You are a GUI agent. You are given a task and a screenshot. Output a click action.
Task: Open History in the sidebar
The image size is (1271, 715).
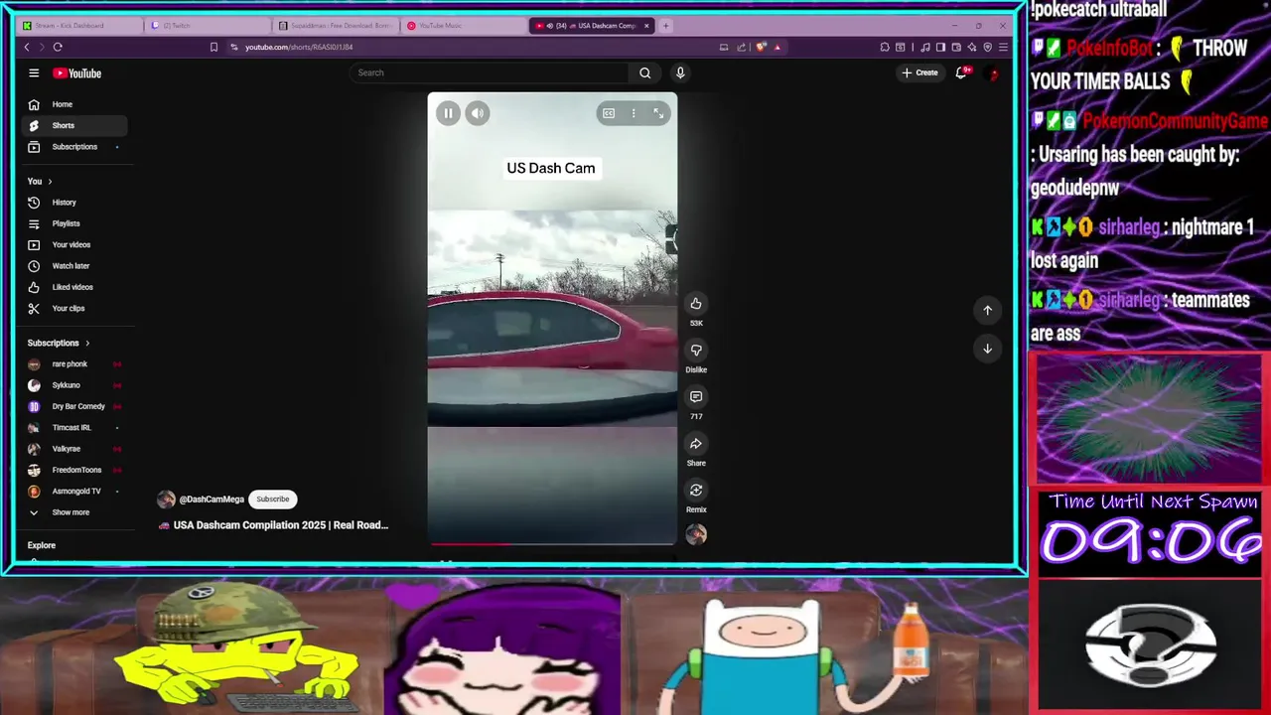click(74, 203)
